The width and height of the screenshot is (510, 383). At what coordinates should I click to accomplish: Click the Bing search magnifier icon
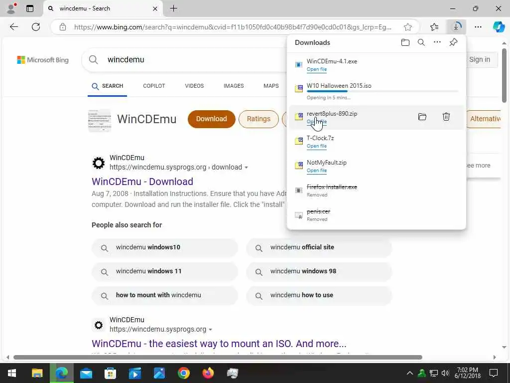coord(93,60)
